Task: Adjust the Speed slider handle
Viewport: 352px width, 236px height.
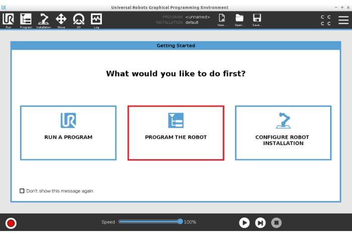Action: point(180,221)
